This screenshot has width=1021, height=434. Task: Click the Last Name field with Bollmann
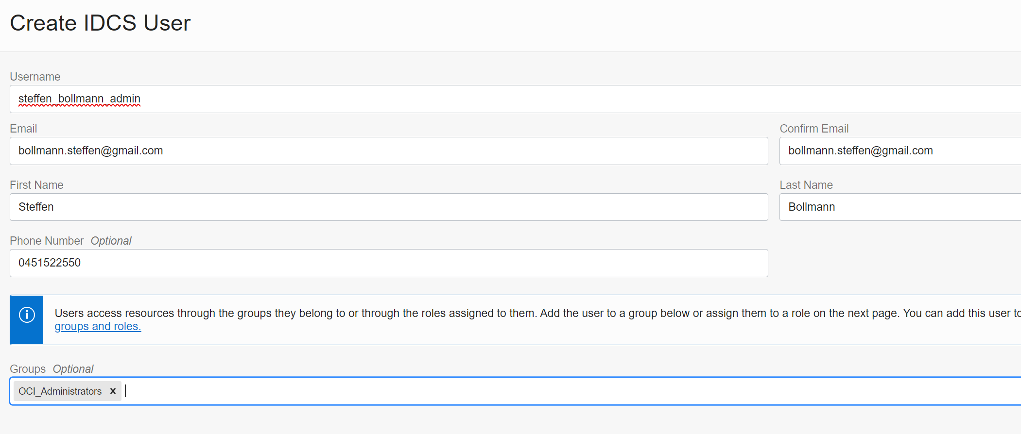point(900,207)
